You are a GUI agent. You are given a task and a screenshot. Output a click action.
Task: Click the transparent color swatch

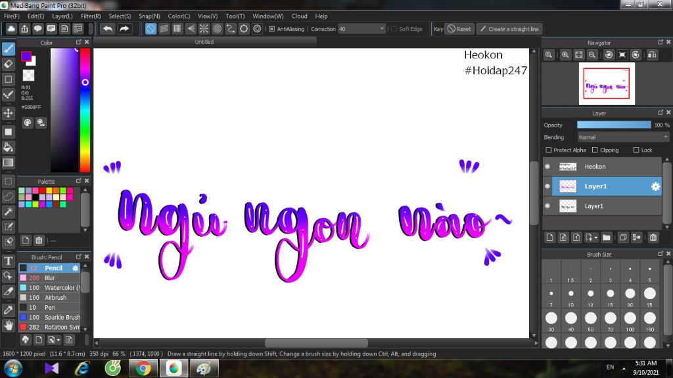28,75
